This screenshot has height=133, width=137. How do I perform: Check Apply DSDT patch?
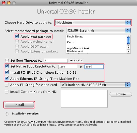(x=17, y=46)
